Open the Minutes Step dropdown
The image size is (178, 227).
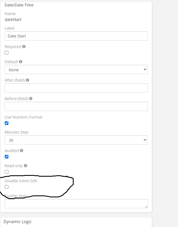(x=76, y=140)
